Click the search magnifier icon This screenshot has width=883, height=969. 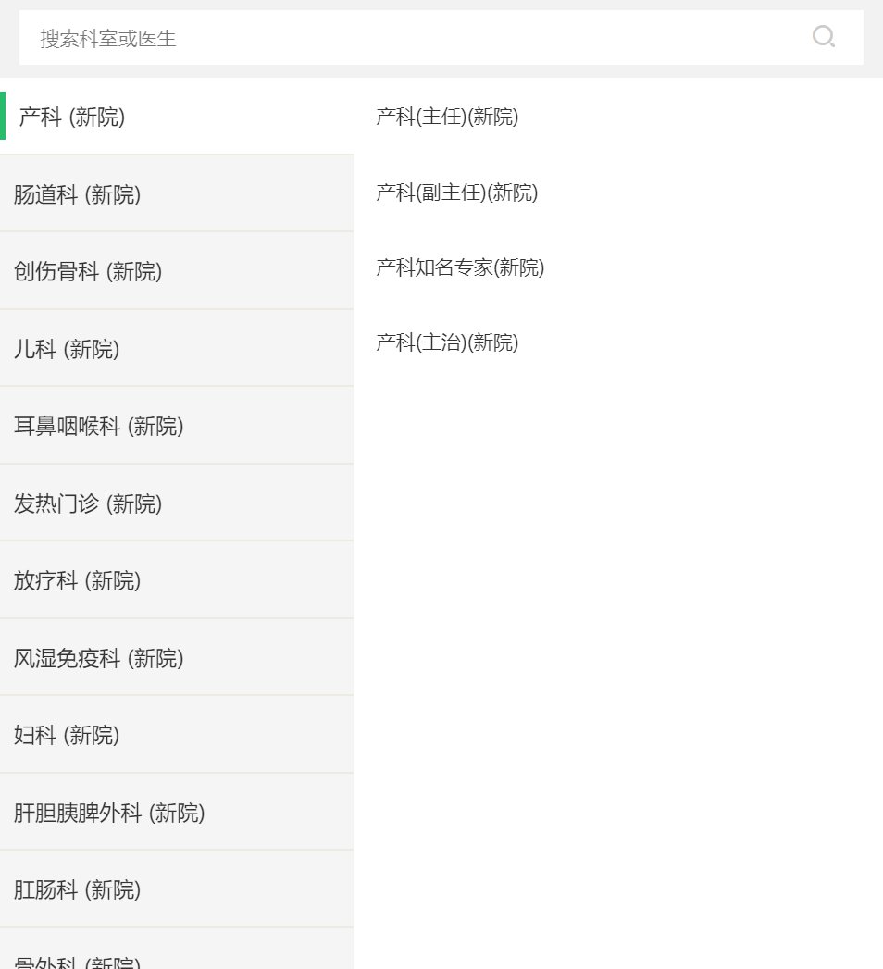[823, 37]
